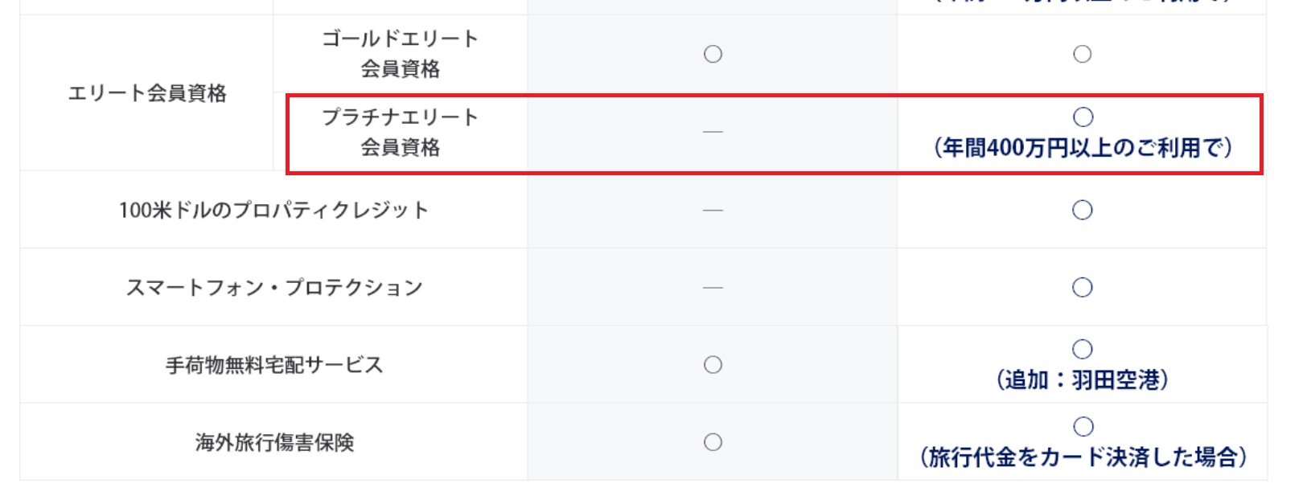The width and height of the screenshot is (1307, 492).
Task: Click the blue circle in the 100米ドルのプロパティクレジット row
Action: point(1083,210)
